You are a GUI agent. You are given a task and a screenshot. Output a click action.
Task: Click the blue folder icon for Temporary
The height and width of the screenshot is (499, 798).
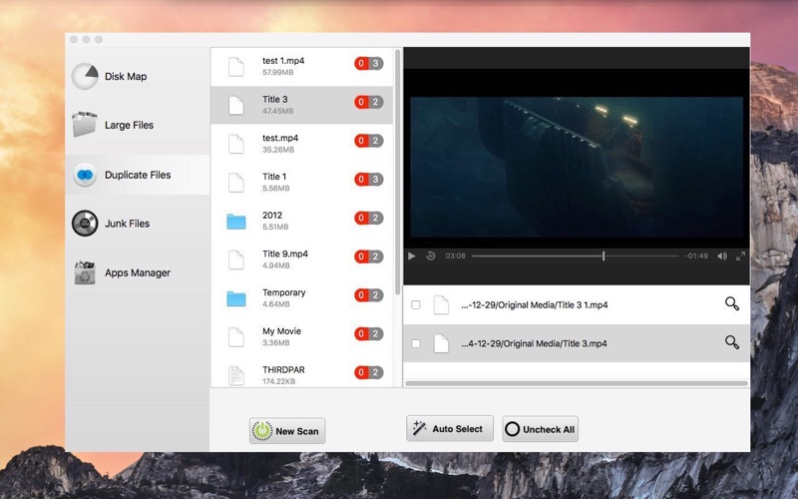236,298
